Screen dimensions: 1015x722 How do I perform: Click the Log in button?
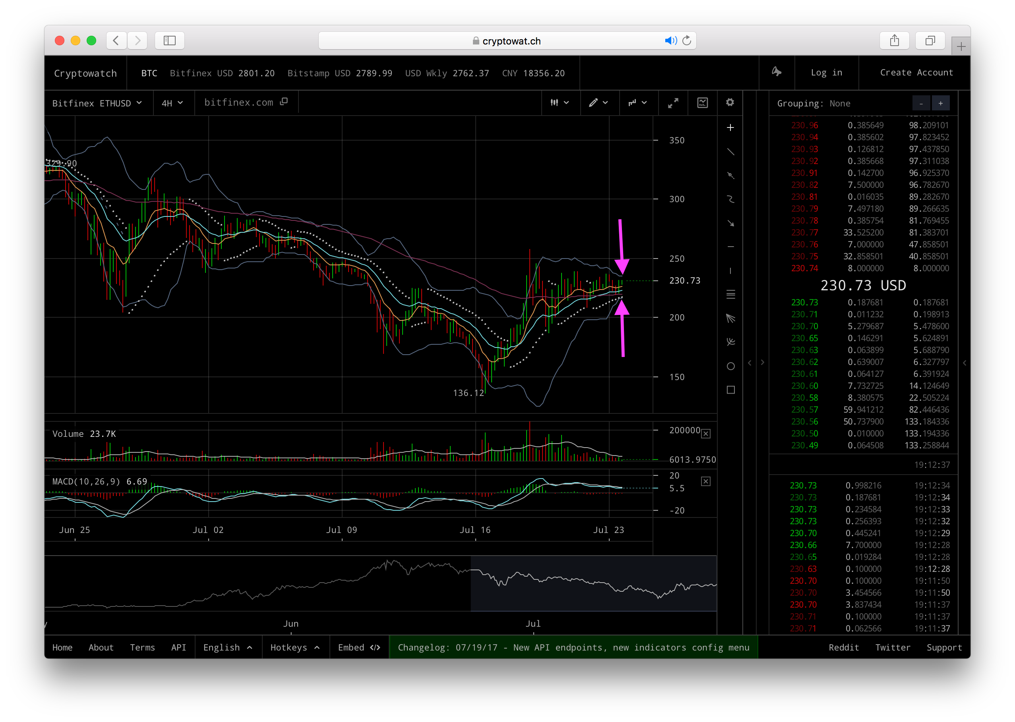coord(826,72)
